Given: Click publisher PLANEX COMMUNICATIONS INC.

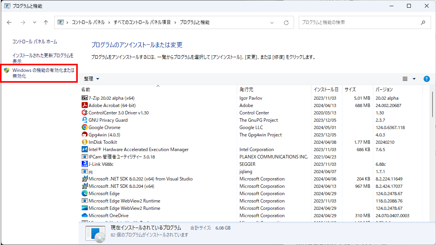Looking at the screenshot, I should [274, 157].
